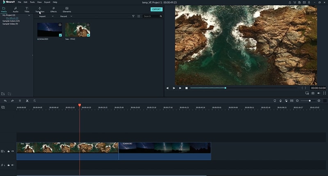Image resolution: width=328 pixels, height=176 pixels.
Task: Click the fullscreen preview icon
Action: pos(325,93)
